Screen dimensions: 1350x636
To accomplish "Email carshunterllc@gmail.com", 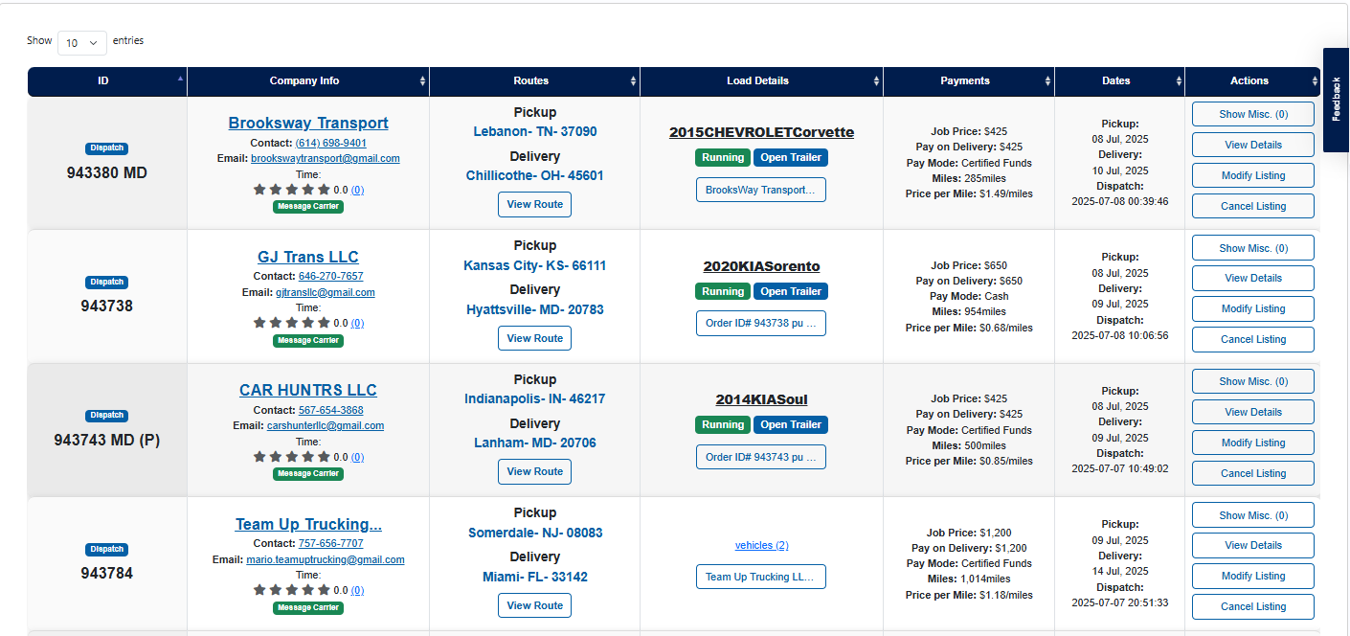I will (326, 425).
